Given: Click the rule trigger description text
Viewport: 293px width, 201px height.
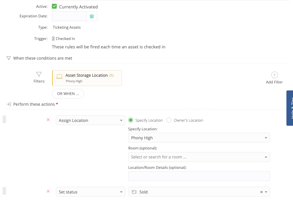Looking at the screenshot, I should pos(109,47).
